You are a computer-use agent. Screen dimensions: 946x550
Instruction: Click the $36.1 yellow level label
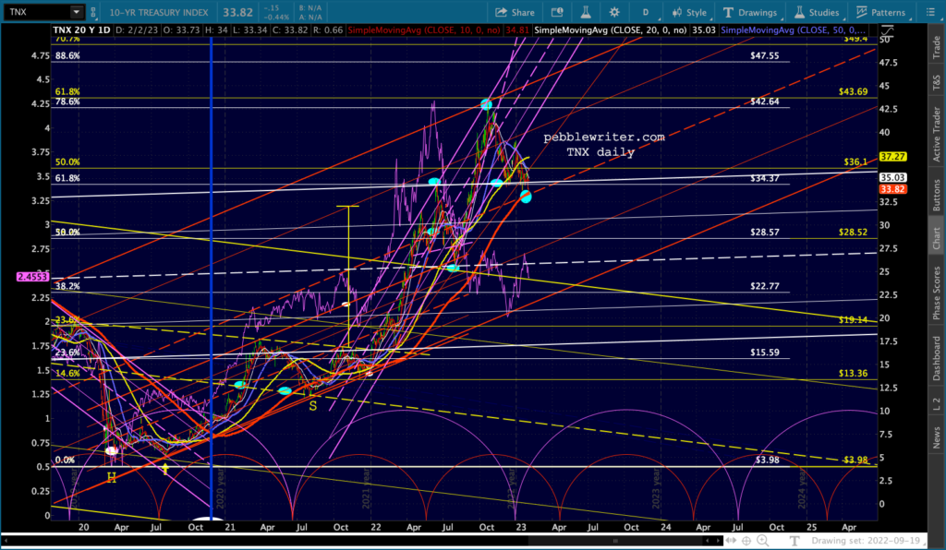855,162
